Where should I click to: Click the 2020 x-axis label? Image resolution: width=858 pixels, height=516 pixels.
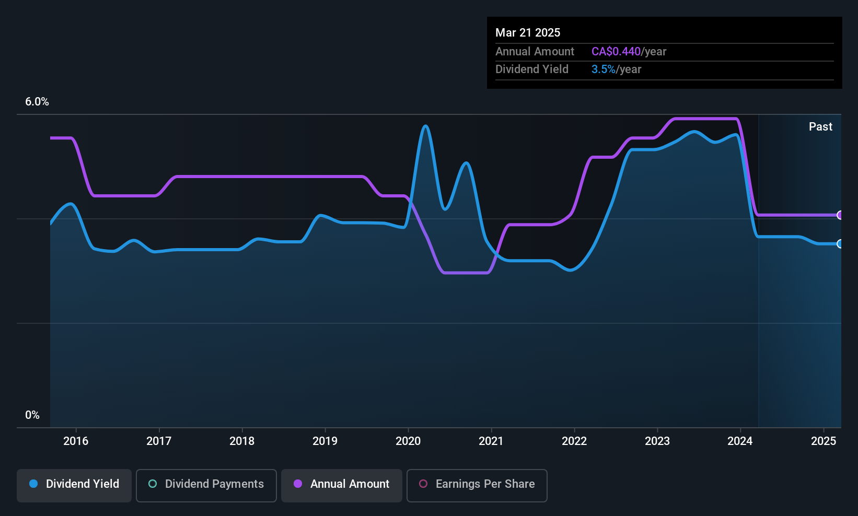(408, 441)
